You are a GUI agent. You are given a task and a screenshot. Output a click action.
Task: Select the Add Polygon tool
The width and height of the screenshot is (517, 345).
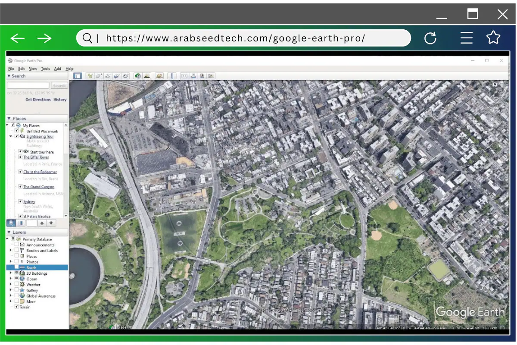pos(98,76)
